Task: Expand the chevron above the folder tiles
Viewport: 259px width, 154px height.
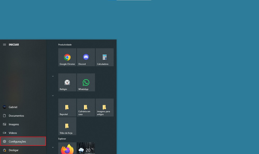Action: (53, 95)
